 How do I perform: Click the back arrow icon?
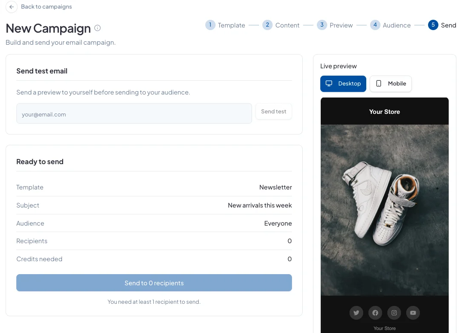pyautogui.click(x=12, y=7)
